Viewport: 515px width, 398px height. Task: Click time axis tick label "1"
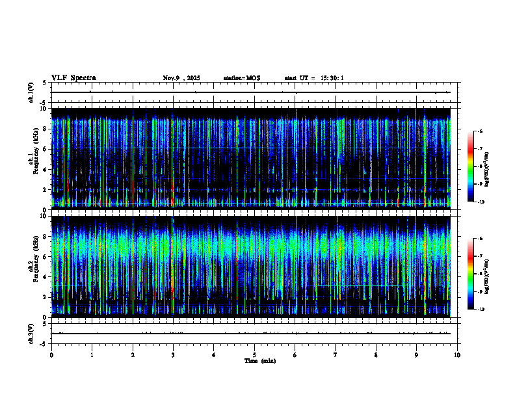[x=92, y=355]
